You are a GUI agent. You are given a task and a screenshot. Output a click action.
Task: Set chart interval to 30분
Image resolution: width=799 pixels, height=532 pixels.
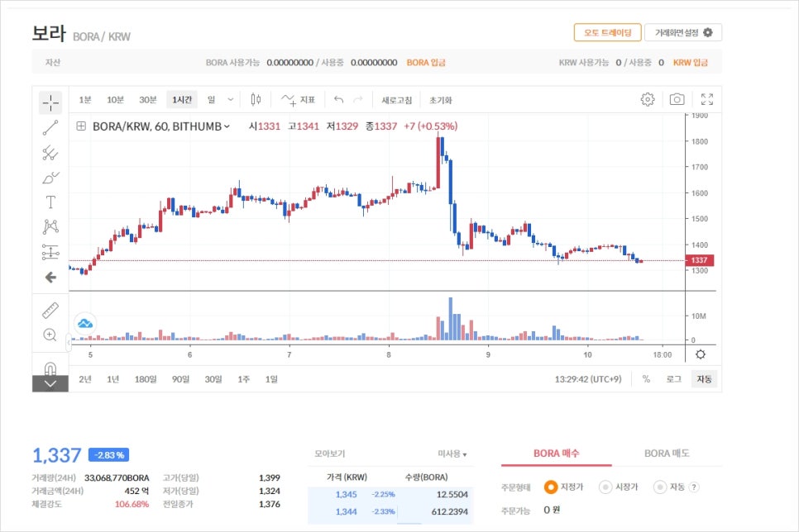pos(148,100)
